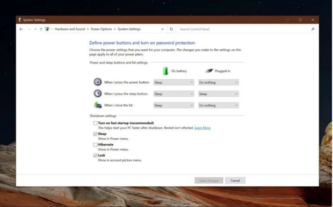Click the laptop lid close icon
333x207 pixels.
tap(98, 105)
